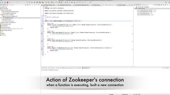Select JRE System Library entry
Screen dimensions: 170x95
pyautogui.click(x=12, y=29)
